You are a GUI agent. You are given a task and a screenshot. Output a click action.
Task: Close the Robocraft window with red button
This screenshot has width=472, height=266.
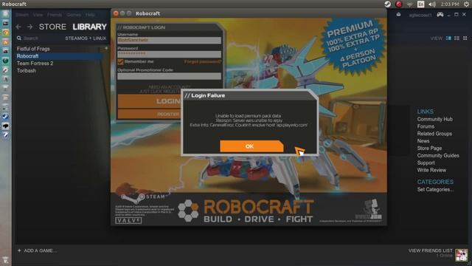(116, 13)
